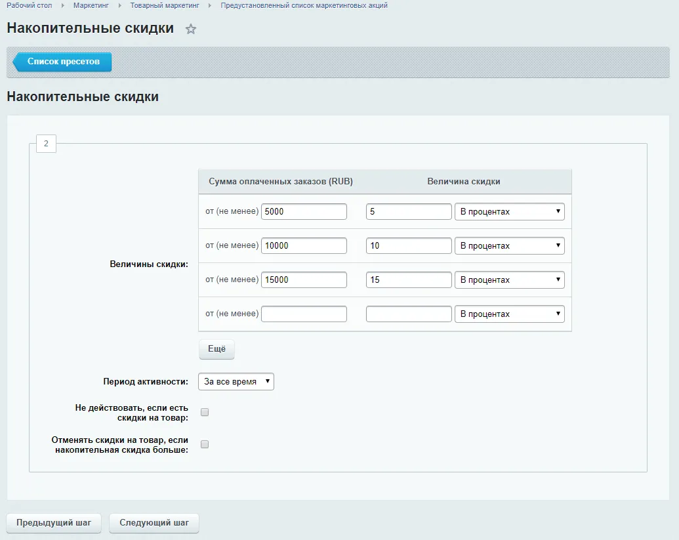Go to 'Следующий шаг'

coord(154,523)
